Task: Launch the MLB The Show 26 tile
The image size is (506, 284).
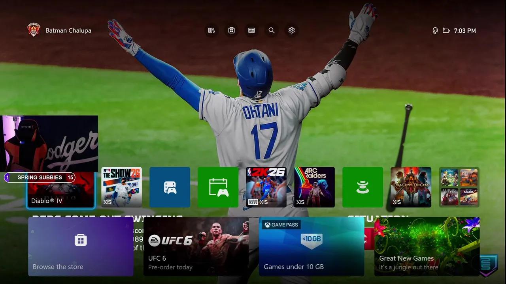Action: pos(122,187)
